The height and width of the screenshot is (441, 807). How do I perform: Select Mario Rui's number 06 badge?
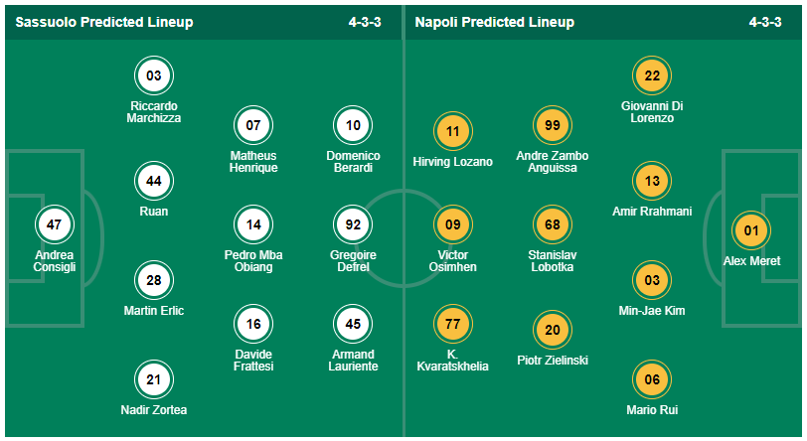(x=652, y=379)
